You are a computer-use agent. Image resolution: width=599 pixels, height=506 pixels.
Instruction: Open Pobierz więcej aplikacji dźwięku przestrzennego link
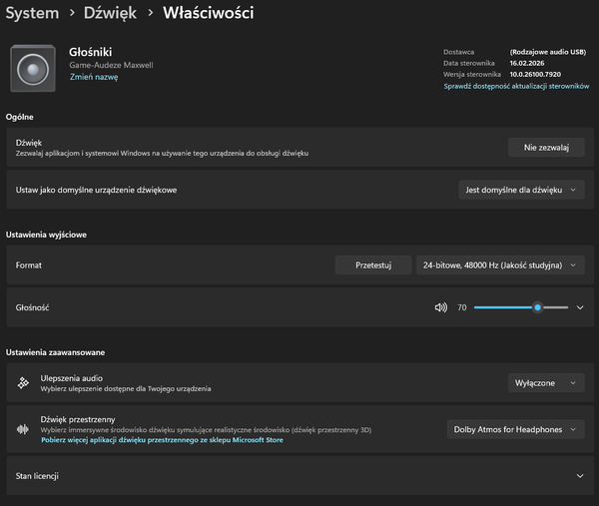(x=162, y=439)
